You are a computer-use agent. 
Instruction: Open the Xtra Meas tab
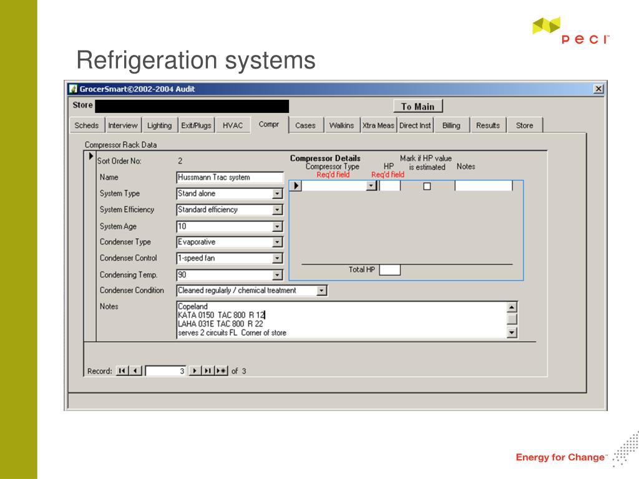(378, 125)
